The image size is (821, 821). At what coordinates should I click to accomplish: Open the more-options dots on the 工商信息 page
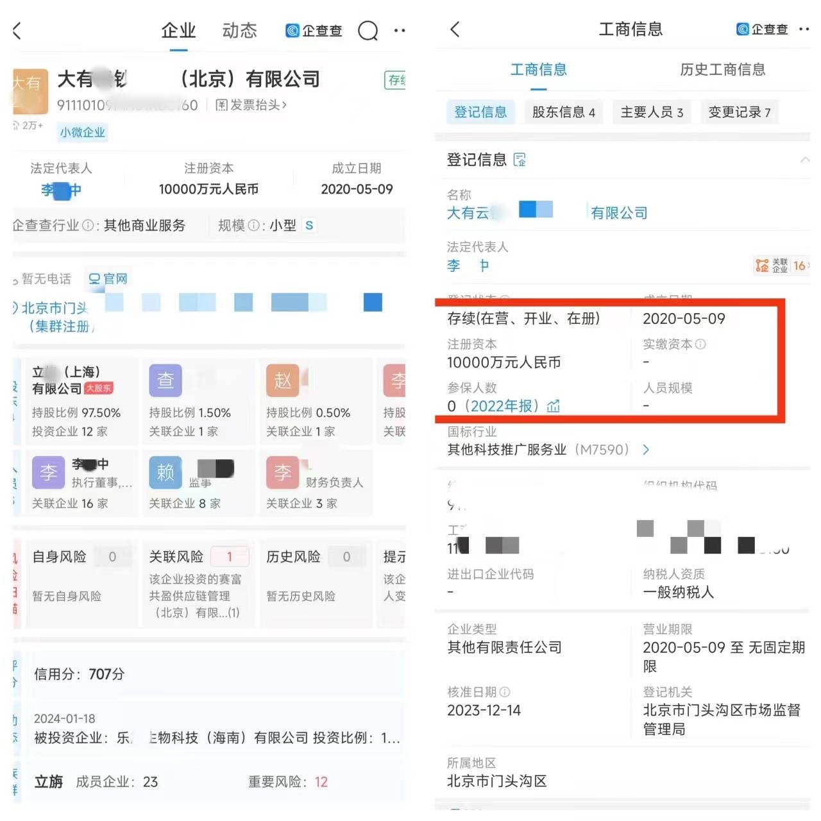[804, 29]
